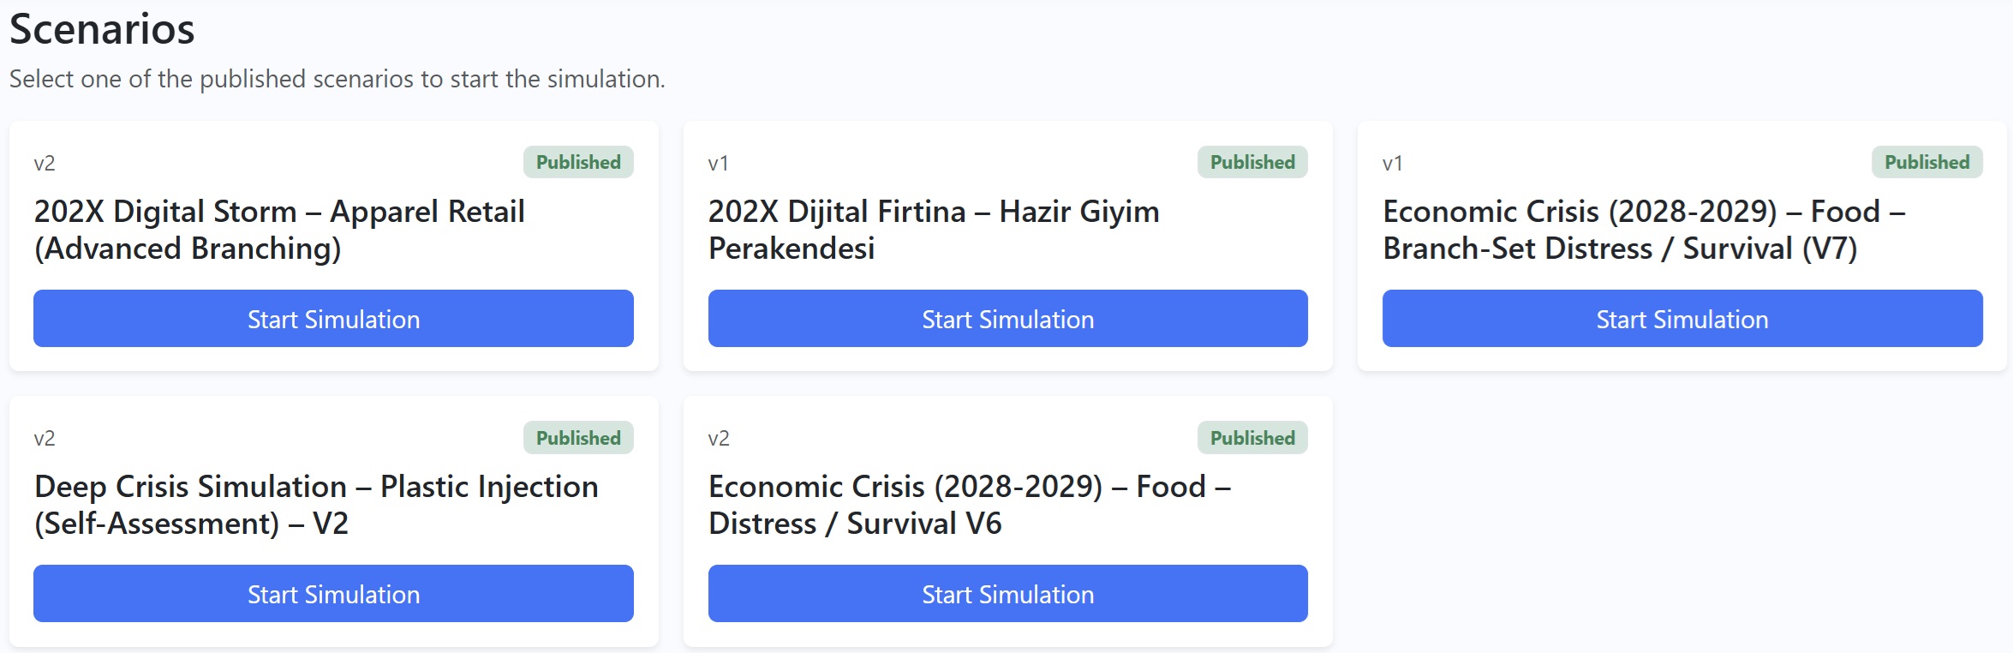
Task: Click Published badge on Branch-Set Distress V7 card
Action: point(1926,162)
